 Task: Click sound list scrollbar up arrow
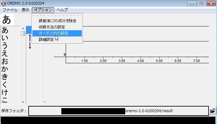(23, 28)
